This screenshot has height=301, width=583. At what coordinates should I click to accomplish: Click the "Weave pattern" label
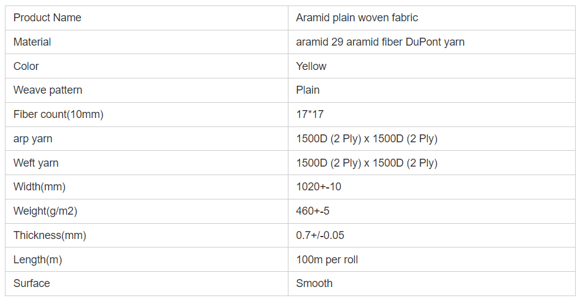point(47,90)
